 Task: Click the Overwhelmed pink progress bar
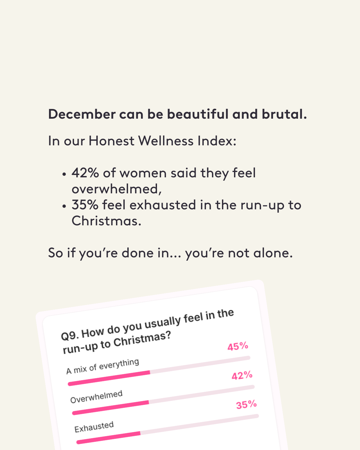[x=111, y=408]
